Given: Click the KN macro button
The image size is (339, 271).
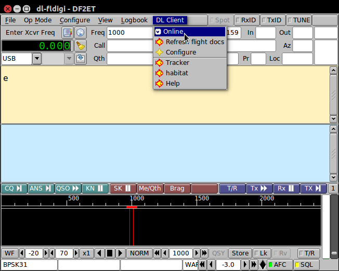Looking at the screenshot, I should (95, 188).
